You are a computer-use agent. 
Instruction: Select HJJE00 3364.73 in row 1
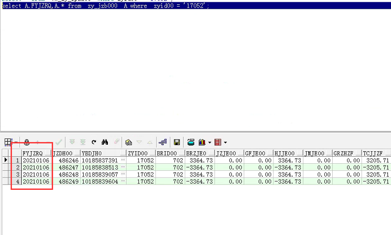tap(288, 160)
